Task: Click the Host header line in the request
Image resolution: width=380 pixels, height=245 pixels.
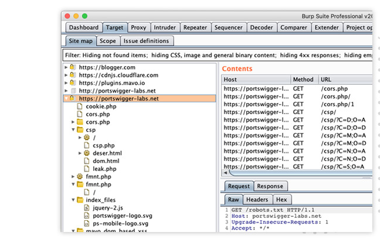Action: click(x=276, y=216)
